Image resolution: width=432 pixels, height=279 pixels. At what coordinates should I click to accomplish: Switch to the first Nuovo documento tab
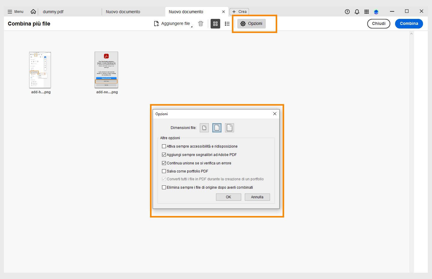123,12
